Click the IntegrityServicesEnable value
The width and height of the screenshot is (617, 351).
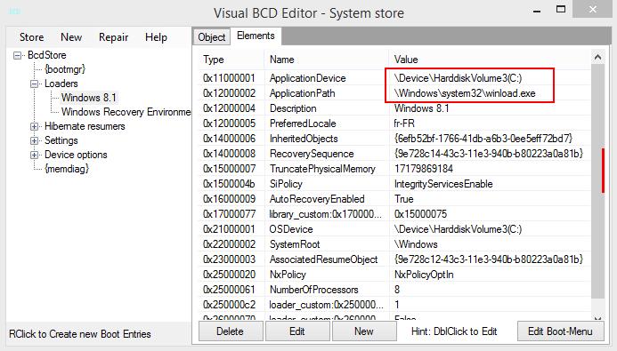[443, 184]
